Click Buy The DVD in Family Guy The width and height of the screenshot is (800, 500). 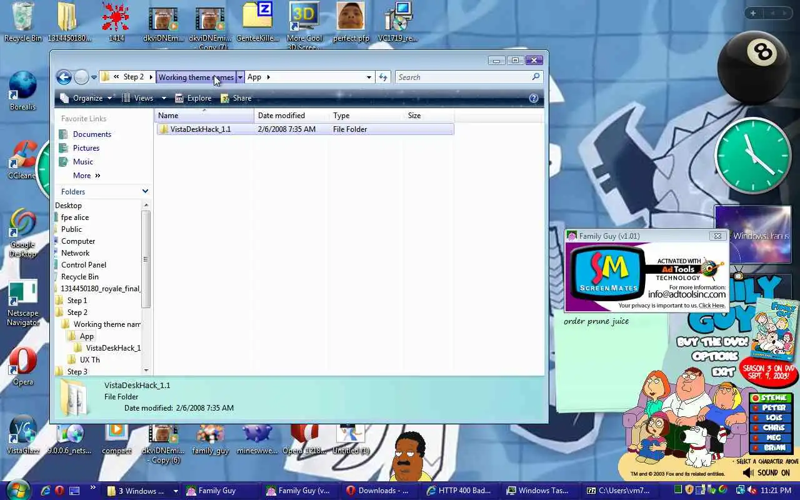pyautogui.click(x=712, y=342)
